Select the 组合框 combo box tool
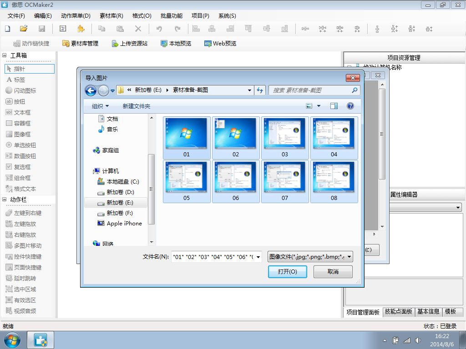This screenshot has width=466, height=349. (x=18, y=178)
